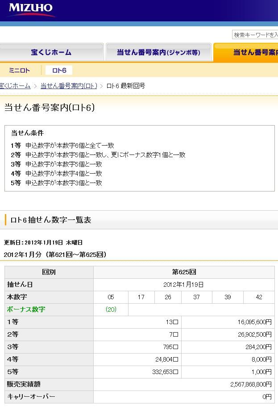
Task: Click the 26,902,500円 prize cell
Action: tap(228, 334)
